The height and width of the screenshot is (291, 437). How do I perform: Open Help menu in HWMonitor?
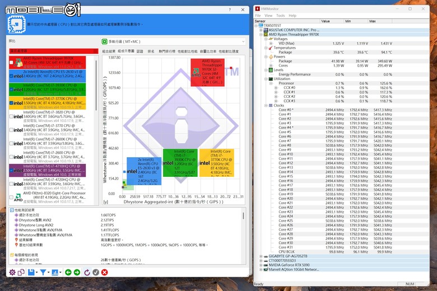click(292, 16)
